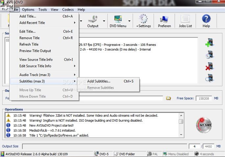Image resolution: width=225 pixels, height=157 pixels.
Task: Open the DVD Menu toolbar button
Action: pyautogui.click(x=118, y=21)
